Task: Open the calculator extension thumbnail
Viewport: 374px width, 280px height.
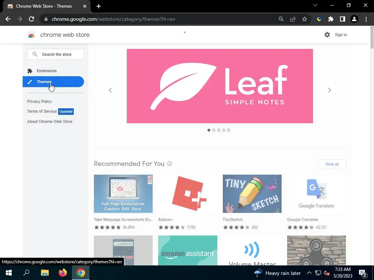Action: point(123,250)
